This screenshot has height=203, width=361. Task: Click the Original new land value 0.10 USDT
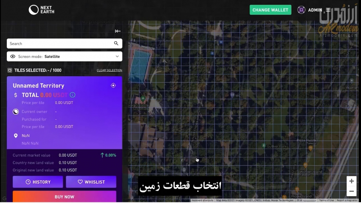tap(68, 170)
